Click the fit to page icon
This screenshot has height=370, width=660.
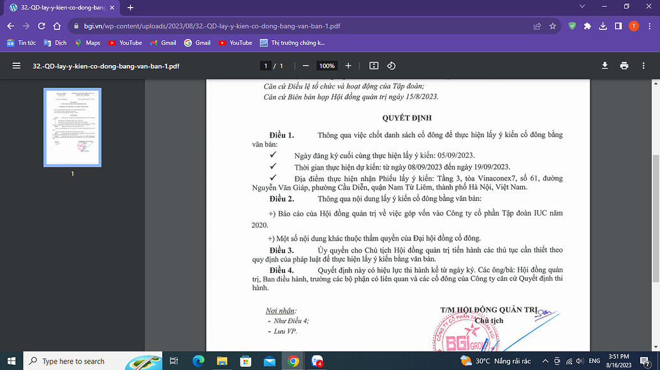click(374, 66)
